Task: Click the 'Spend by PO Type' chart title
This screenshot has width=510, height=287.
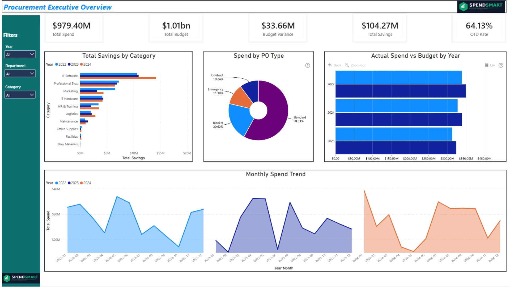Action: (x=259, y=56)
